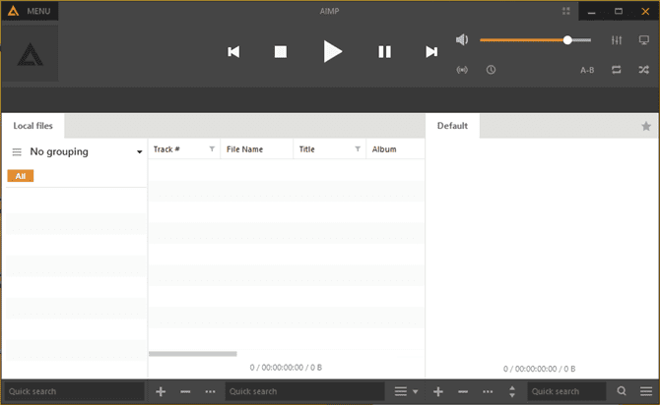Add files to the music library
Screen dimensions: 660x405
(x=161, y=391)
